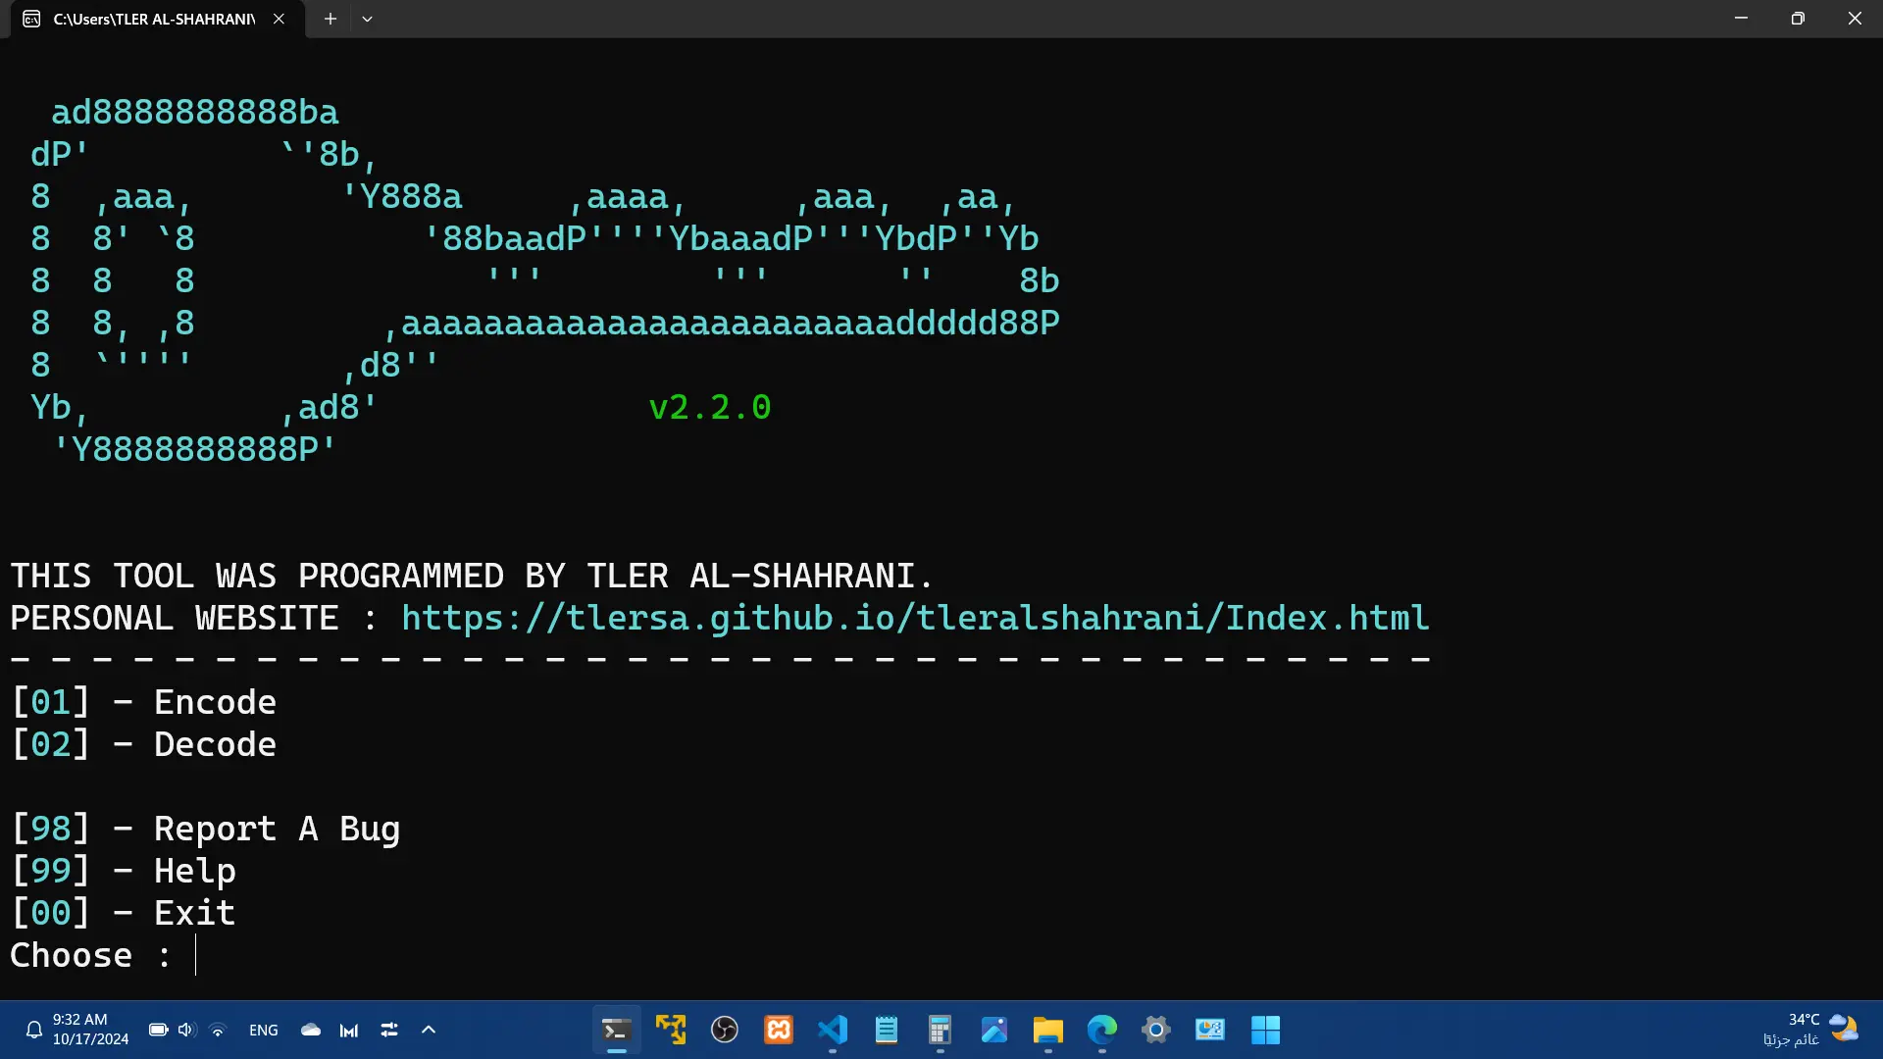Screen dimensions: 1883x1059
Task: Show hidden system tray icons chevron
Action: click(429, 1030)
